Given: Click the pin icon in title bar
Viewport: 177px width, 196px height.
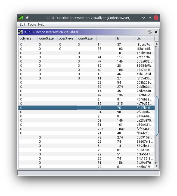Looking at the screenshot, I should click(x=27, y=18).
